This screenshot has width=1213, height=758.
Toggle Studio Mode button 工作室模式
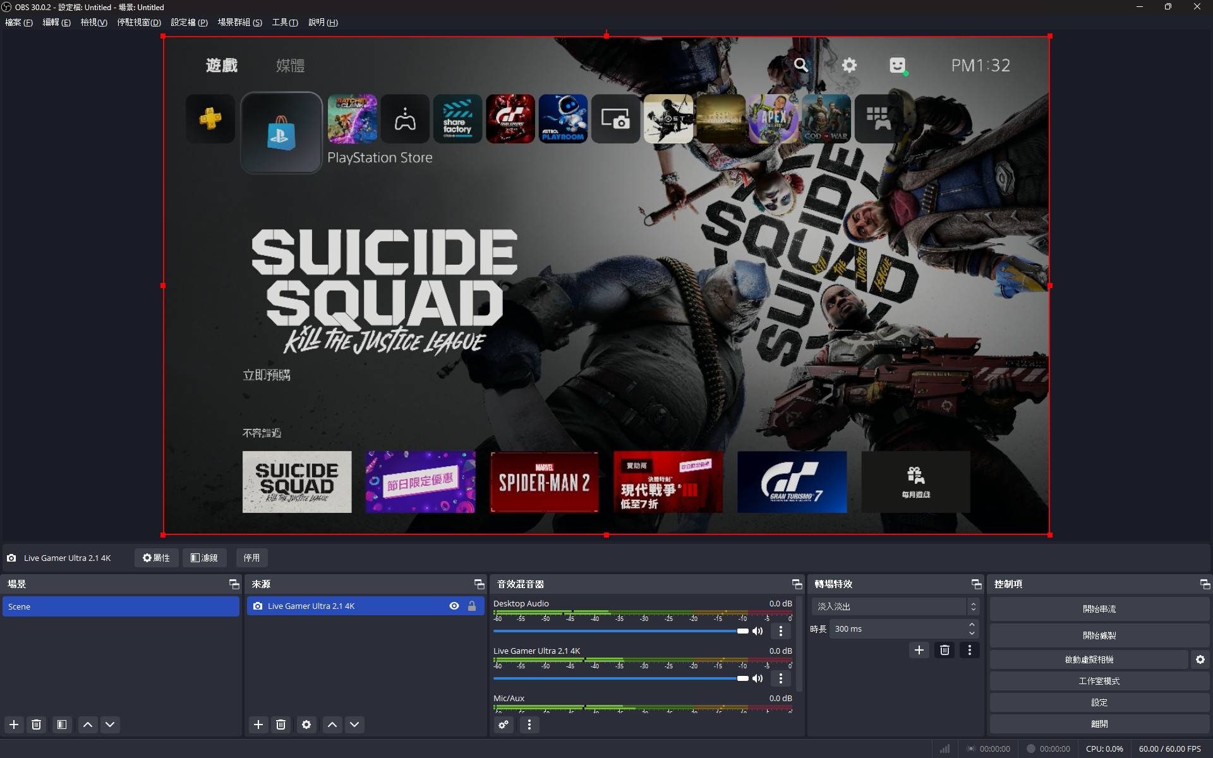coord(1099,681)
